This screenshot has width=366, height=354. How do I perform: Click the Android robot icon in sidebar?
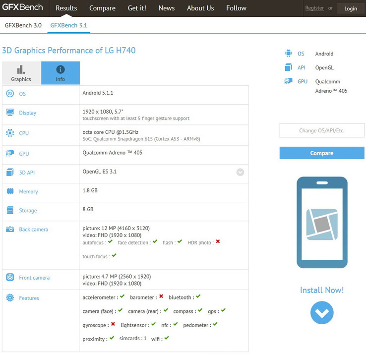click(x=289, y=54)
